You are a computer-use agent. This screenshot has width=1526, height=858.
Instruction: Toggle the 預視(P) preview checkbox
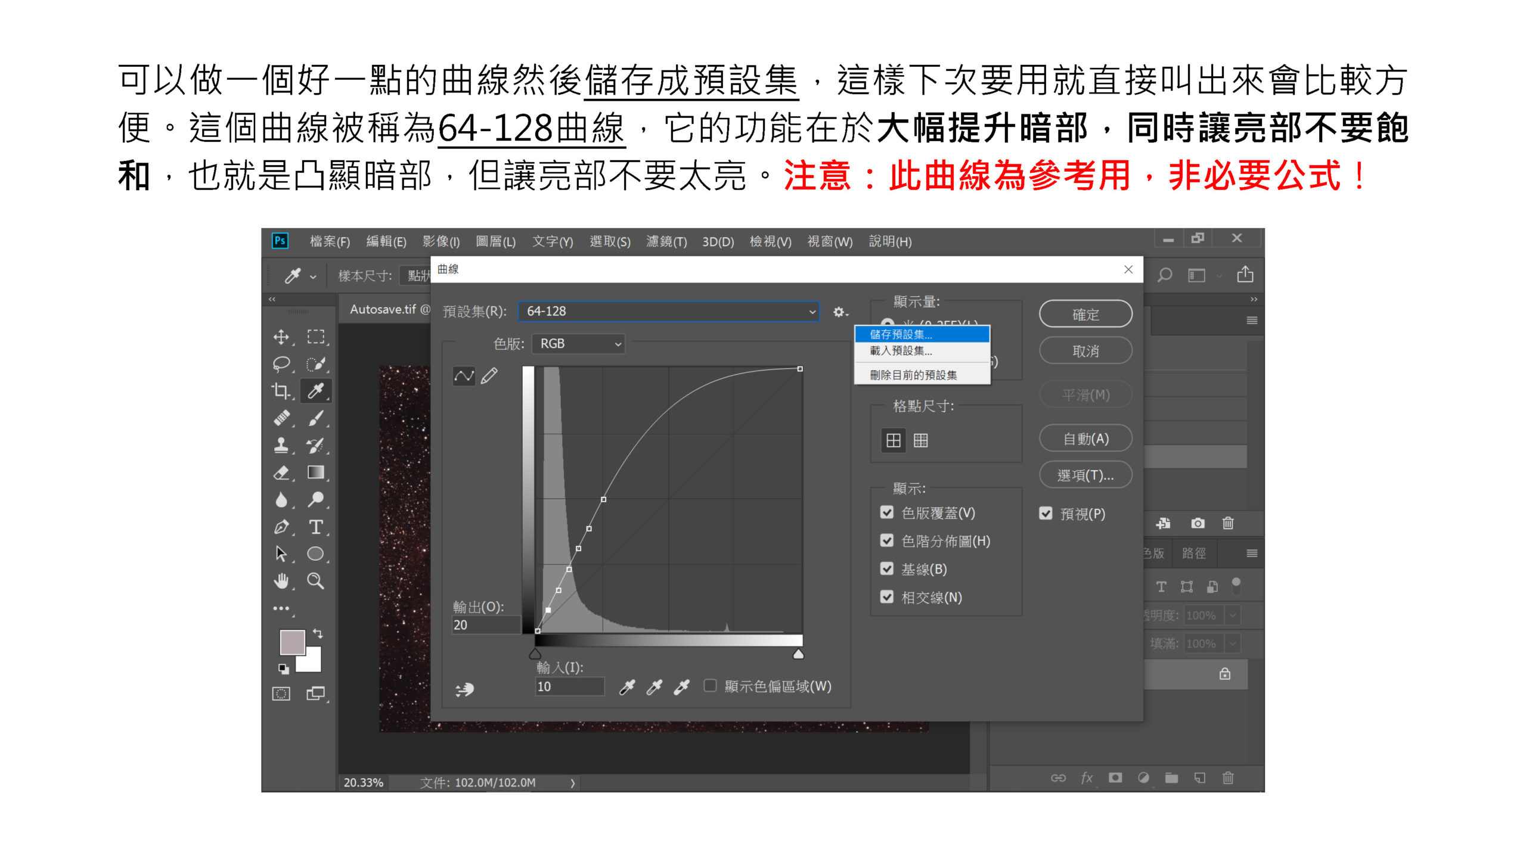tap(1046, 513)
